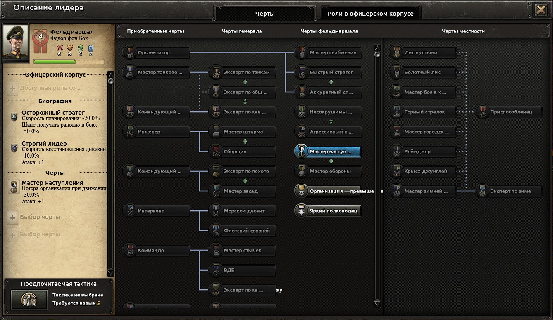This screenshot has width=553, height=320.
Task: Open the Предпочитаемая тактика selection button
Action: tap(29, 299)
